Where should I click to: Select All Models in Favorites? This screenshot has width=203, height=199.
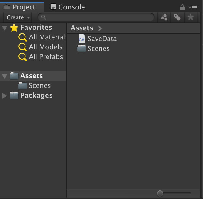click(x=40, y=47)
